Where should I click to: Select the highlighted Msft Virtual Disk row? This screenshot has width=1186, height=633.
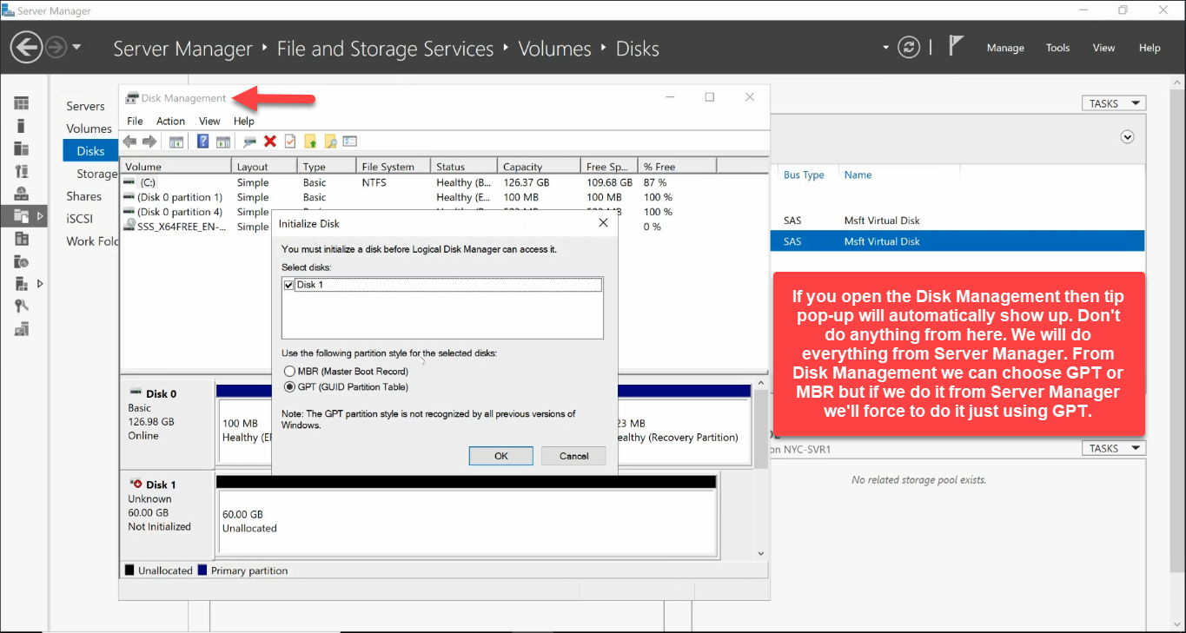coord(957,241)
